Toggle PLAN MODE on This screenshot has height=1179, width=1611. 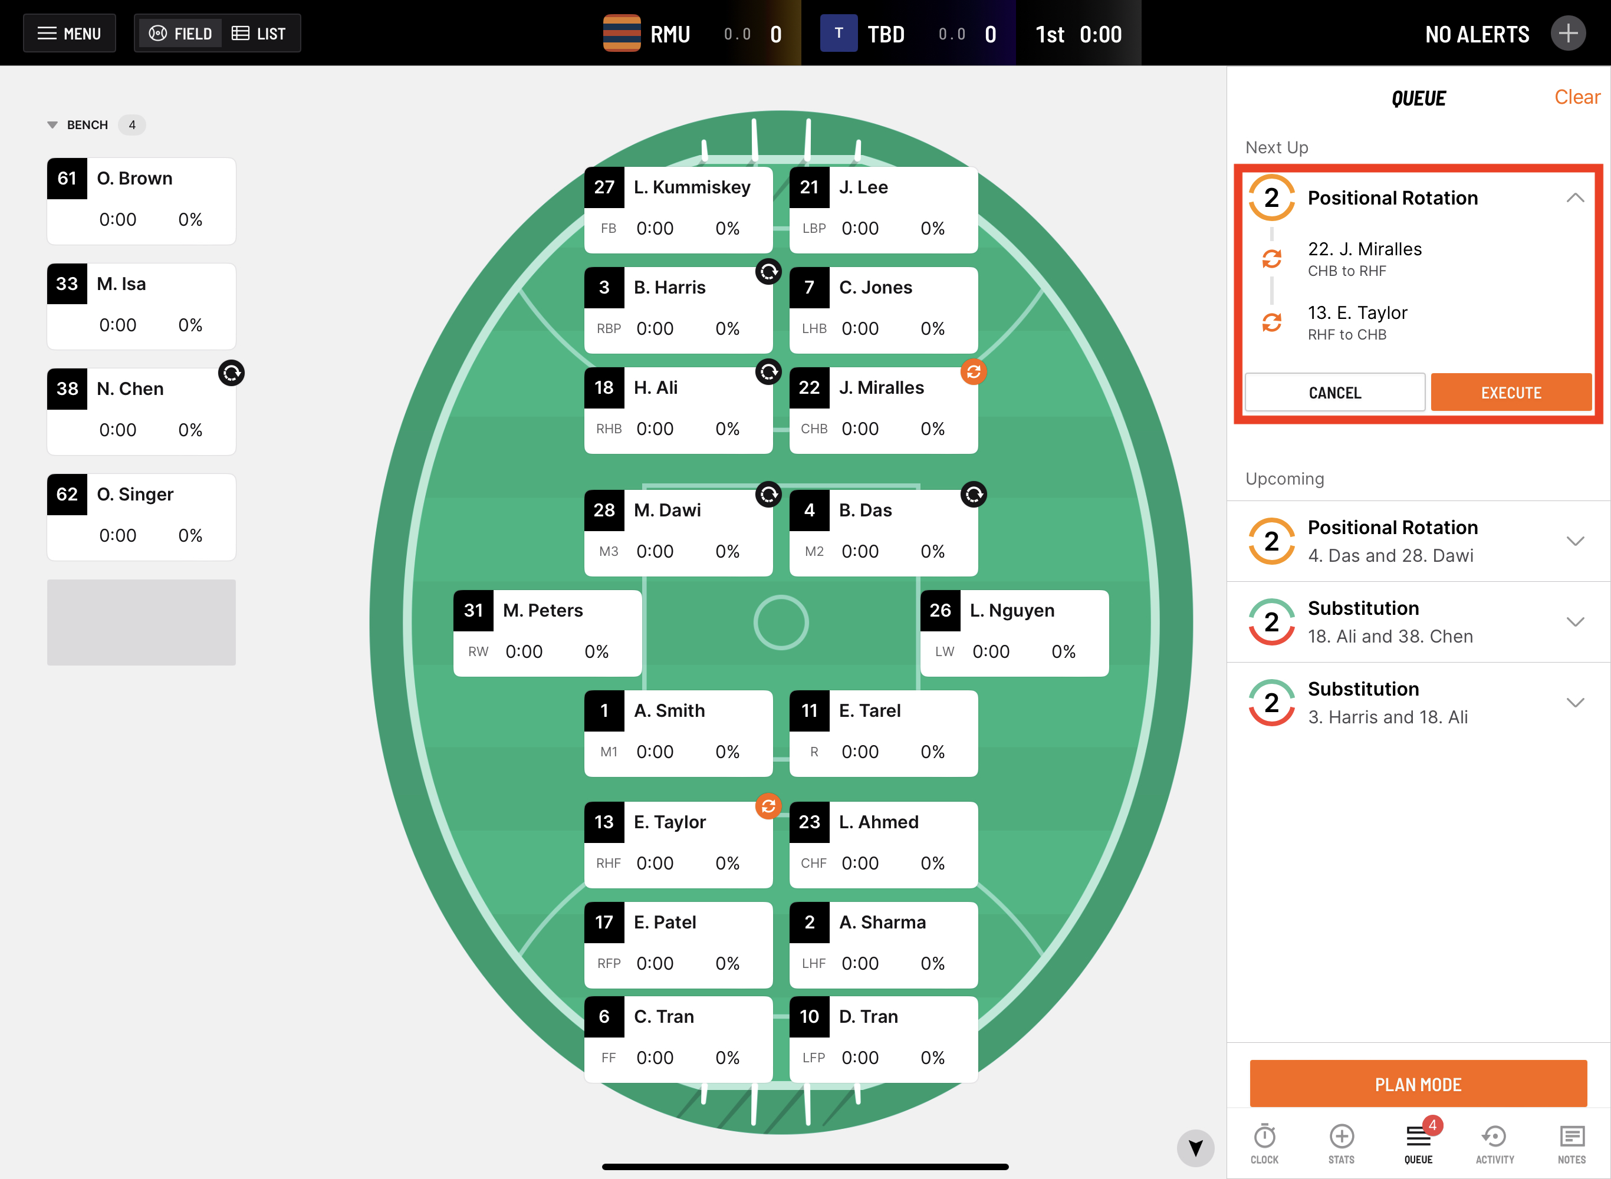[1418, 1084]
